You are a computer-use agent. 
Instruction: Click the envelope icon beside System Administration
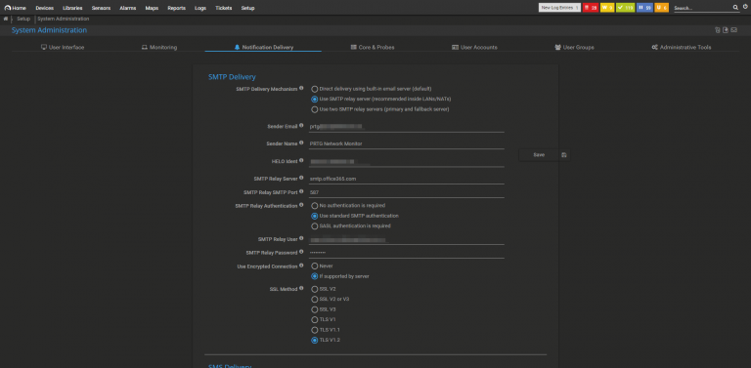pyautogui.click(x=733, y=30)
